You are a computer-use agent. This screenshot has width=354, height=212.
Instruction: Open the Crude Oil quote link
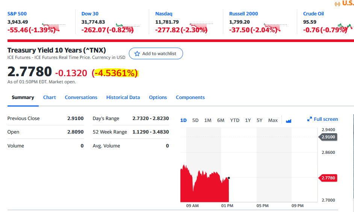pyautogui.click(x=313, y=14)
